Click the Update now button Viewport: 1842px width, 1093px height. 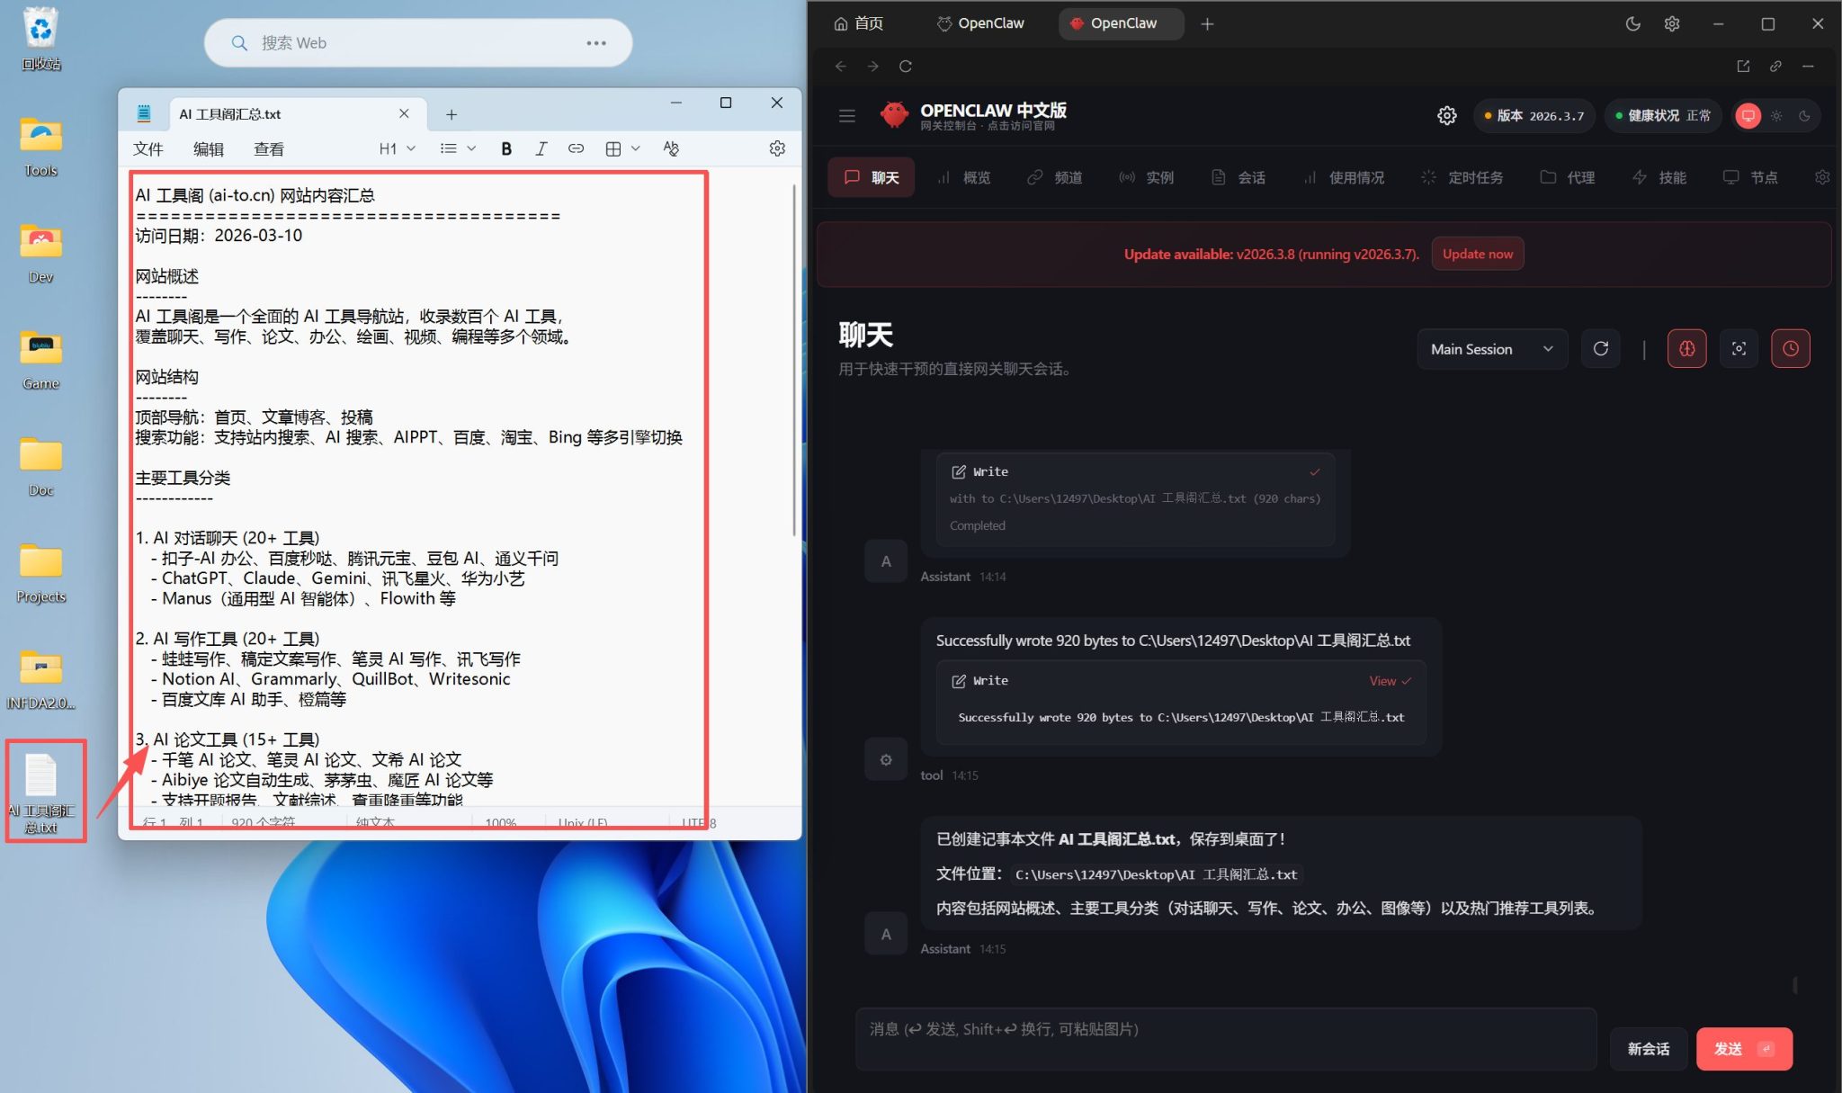pyautogui.click(x=1476, y=253)
